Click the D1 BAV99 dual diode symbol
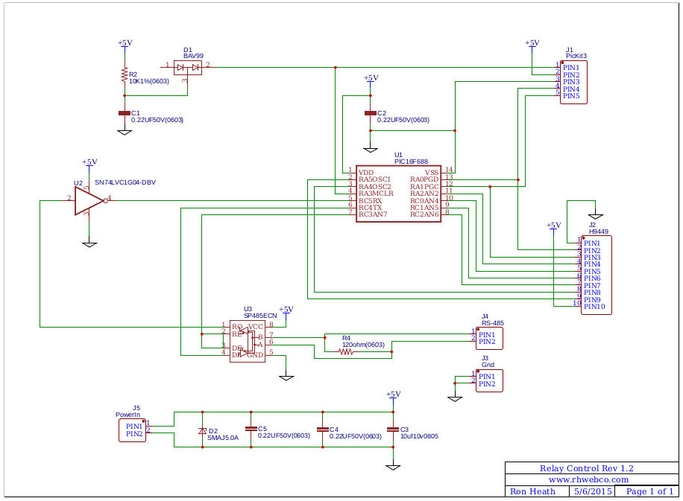683x501 pixels. point(188,68)
